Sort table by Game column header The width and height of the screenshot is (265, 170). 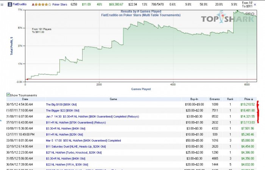click(114, 99)
